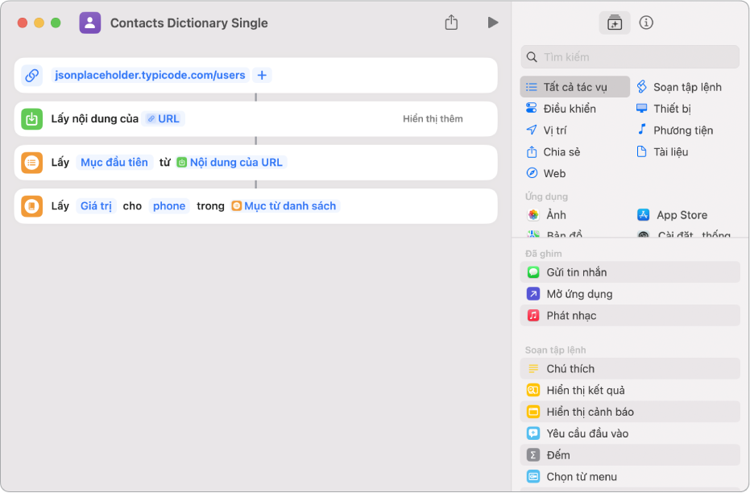Select the "Soạn tập lệnh" category
Image resolution: width=750 pixels, height=493 pixels.
click(686, 87)
